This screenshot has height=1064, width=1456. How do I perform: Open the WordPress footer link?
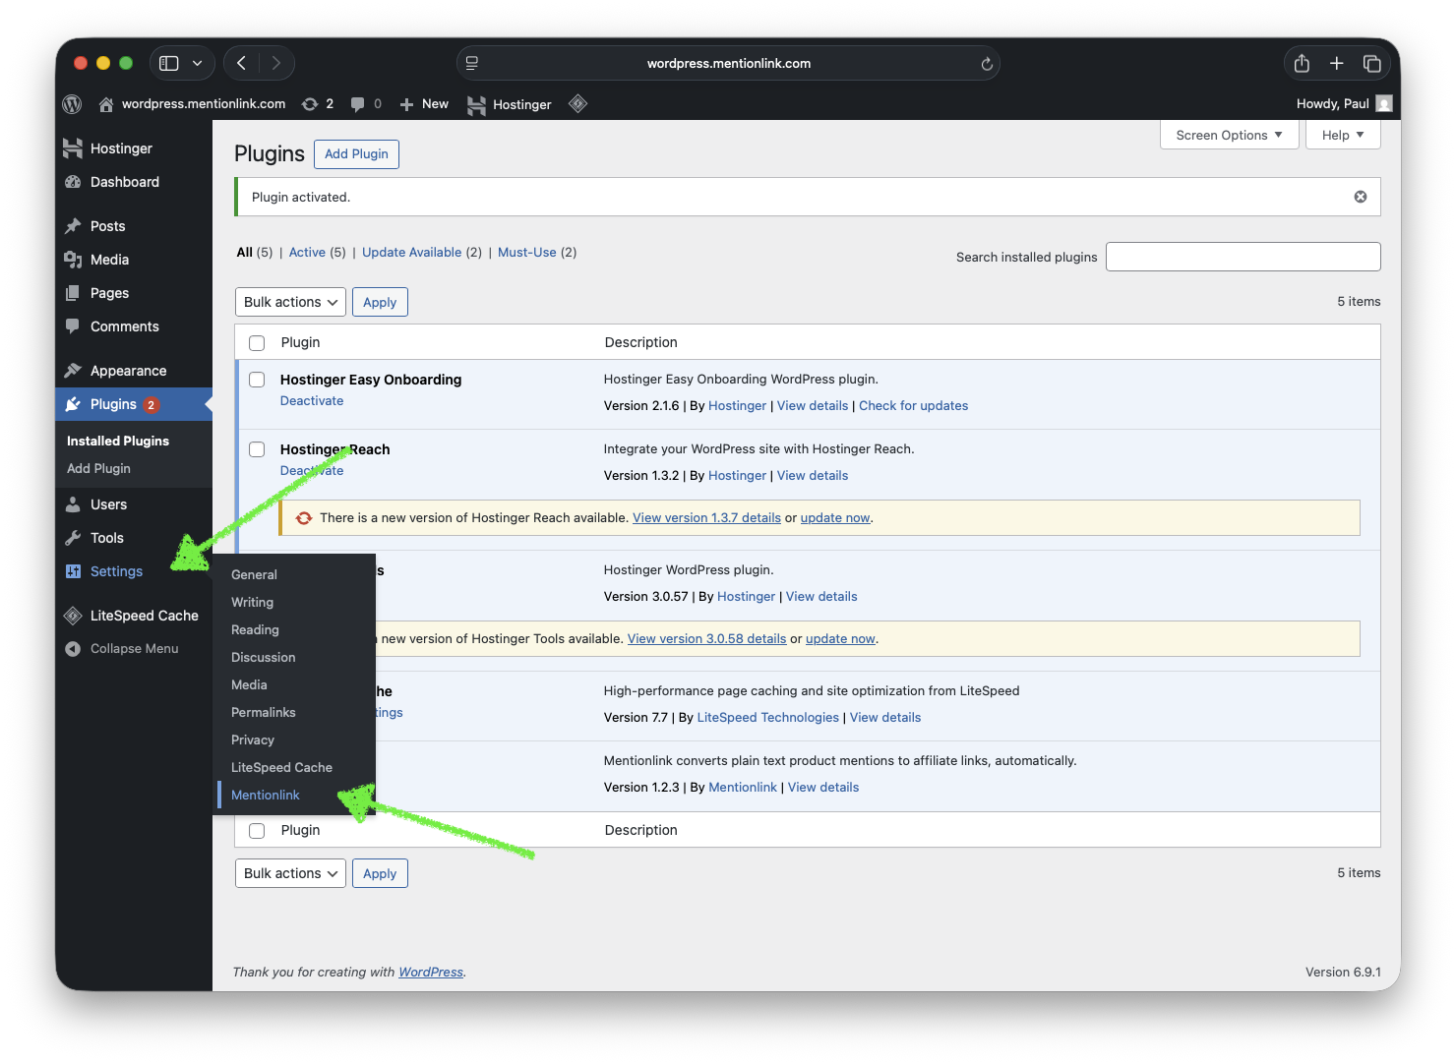tap(431, 973)
